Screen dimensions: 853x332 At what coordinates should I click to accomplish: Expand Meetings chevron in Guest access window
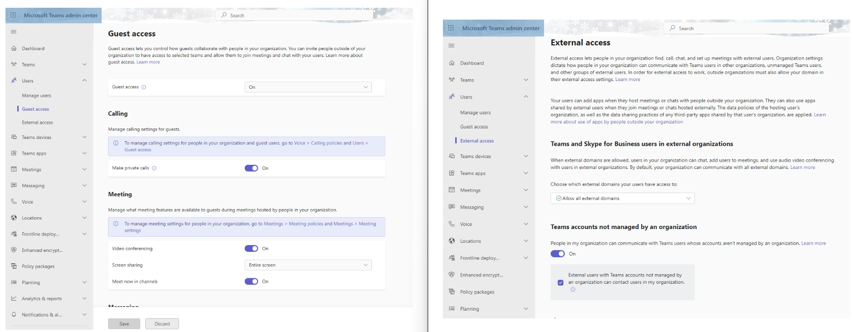pyautogui.click(x=84, y=169)
